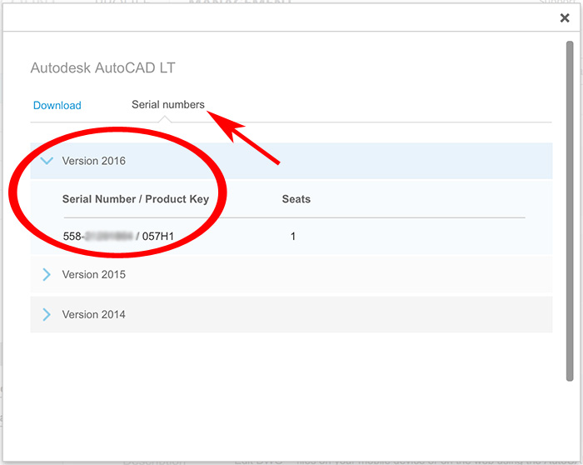This screenshot has height=465, width=583.
Task: Click the Version 2015 row label
Action: pyautogui.click(x=93, y=274)
